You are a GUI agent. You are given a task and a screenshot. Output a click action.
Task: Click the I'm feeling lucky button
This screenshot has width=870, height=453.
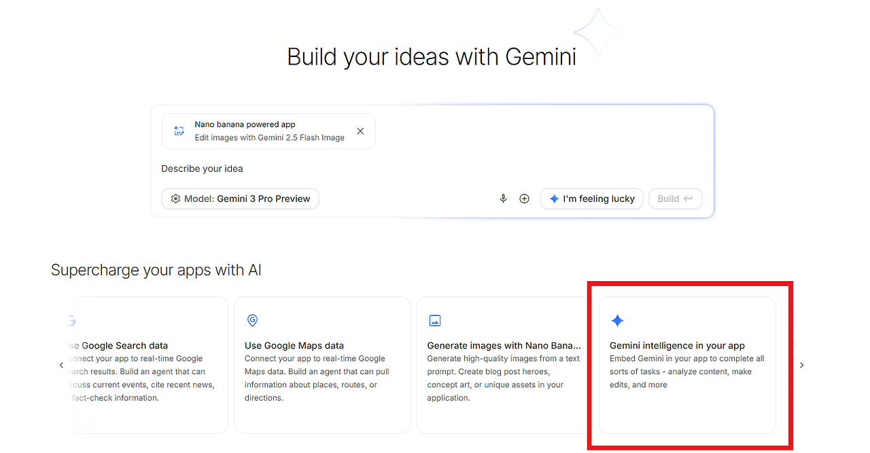tap(591, 199)
